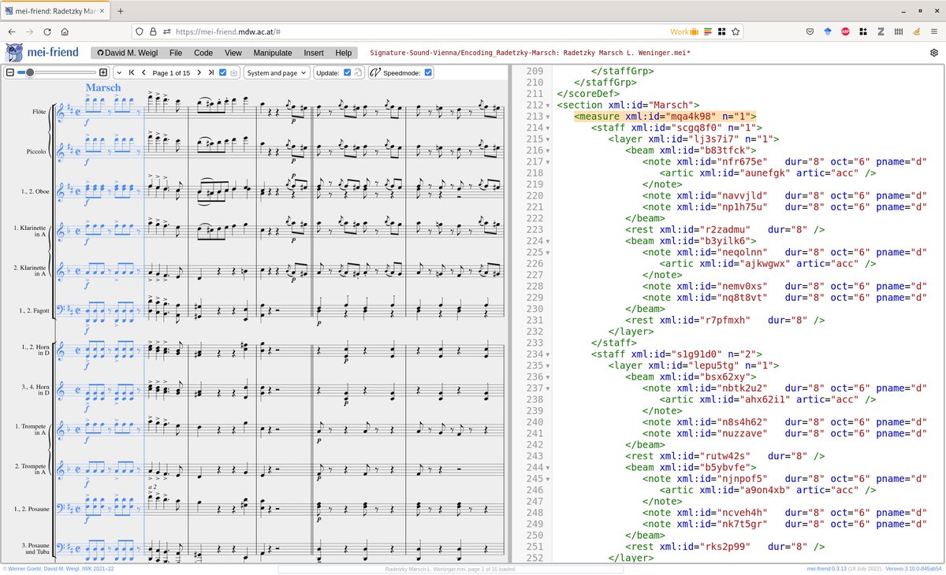The height and width of the screenshot is (575, 946).
Task: Click the tracking protection shield icon
Action: (x=141, y=32)
